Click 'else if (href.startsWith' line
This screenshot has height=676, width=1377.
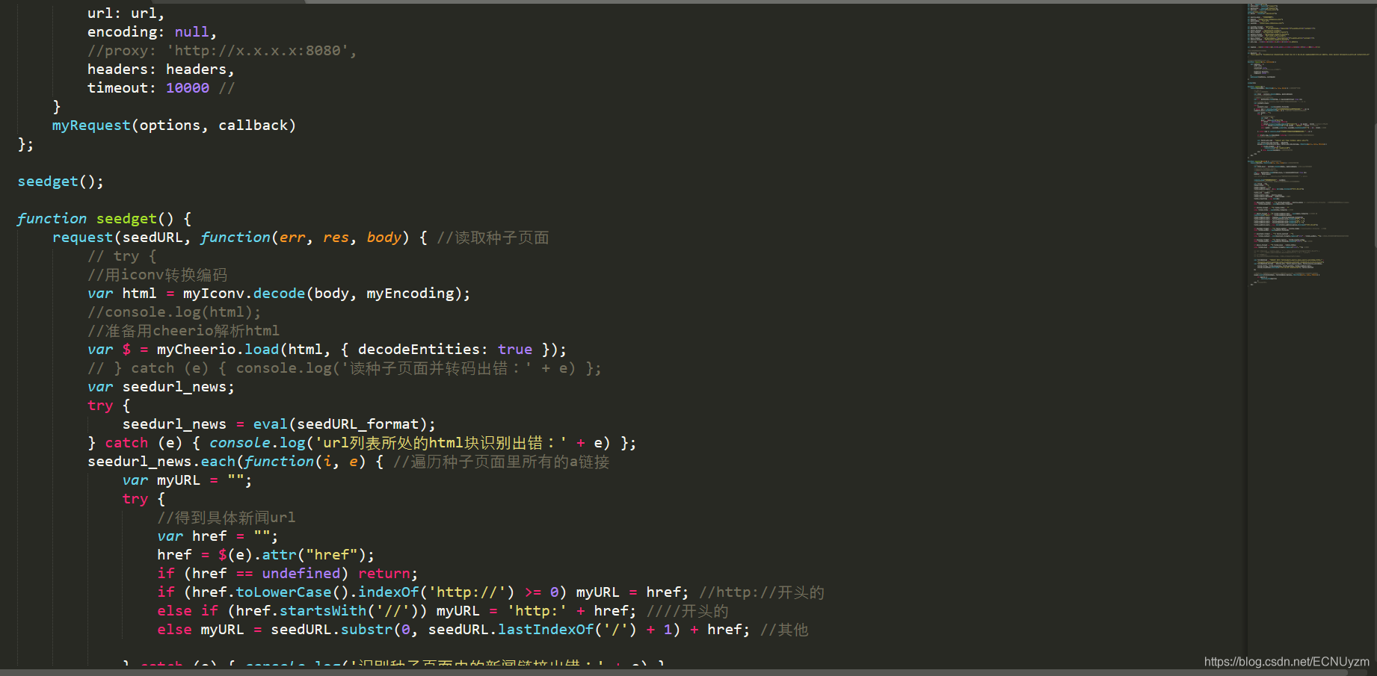(x=397, y=611)
